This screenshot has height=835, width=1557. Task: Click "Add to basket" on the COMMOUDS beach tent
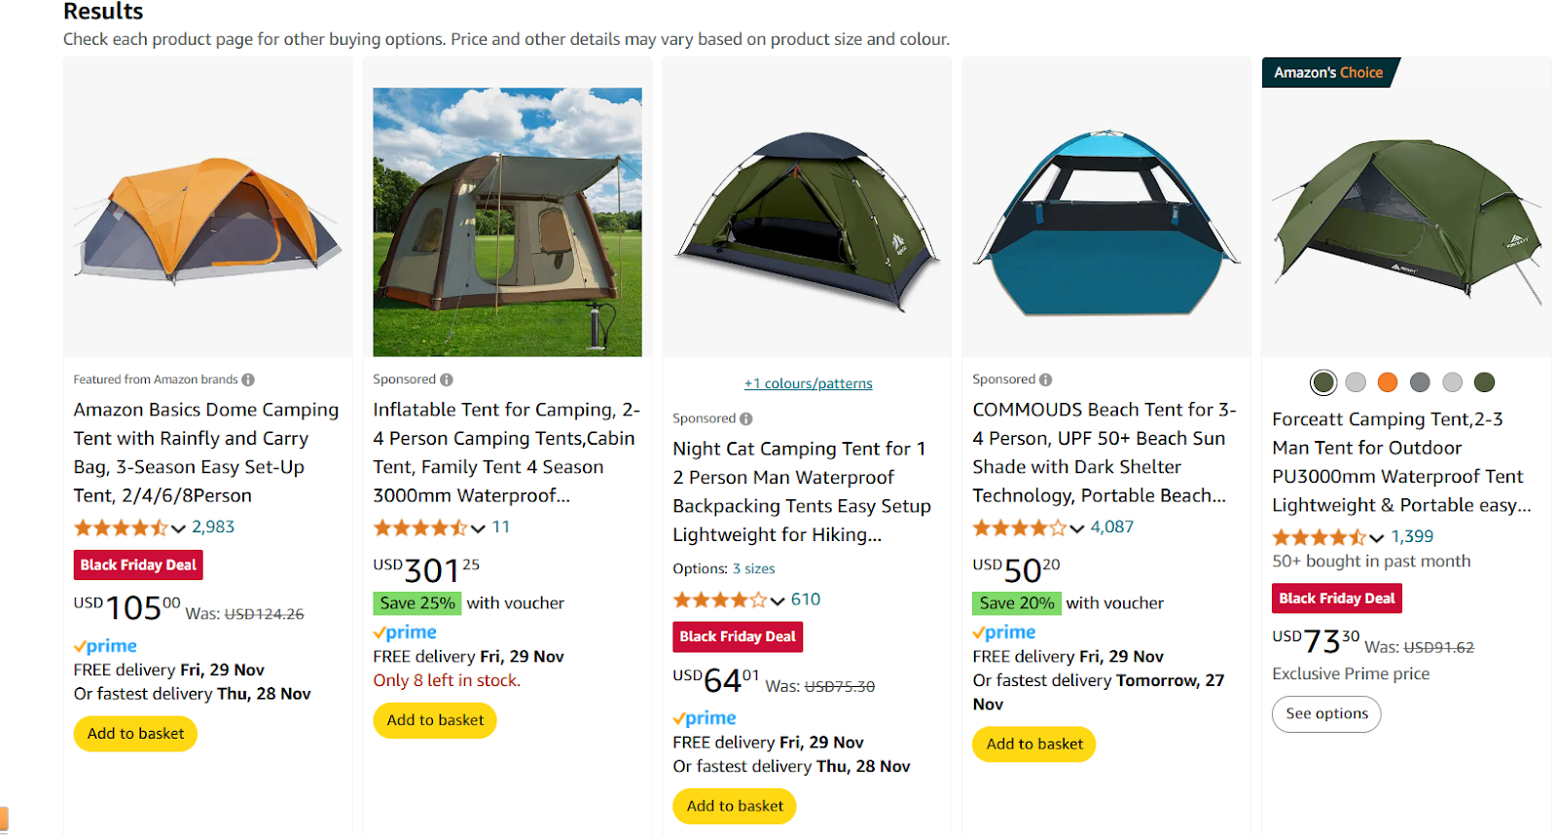[1033, 744]
